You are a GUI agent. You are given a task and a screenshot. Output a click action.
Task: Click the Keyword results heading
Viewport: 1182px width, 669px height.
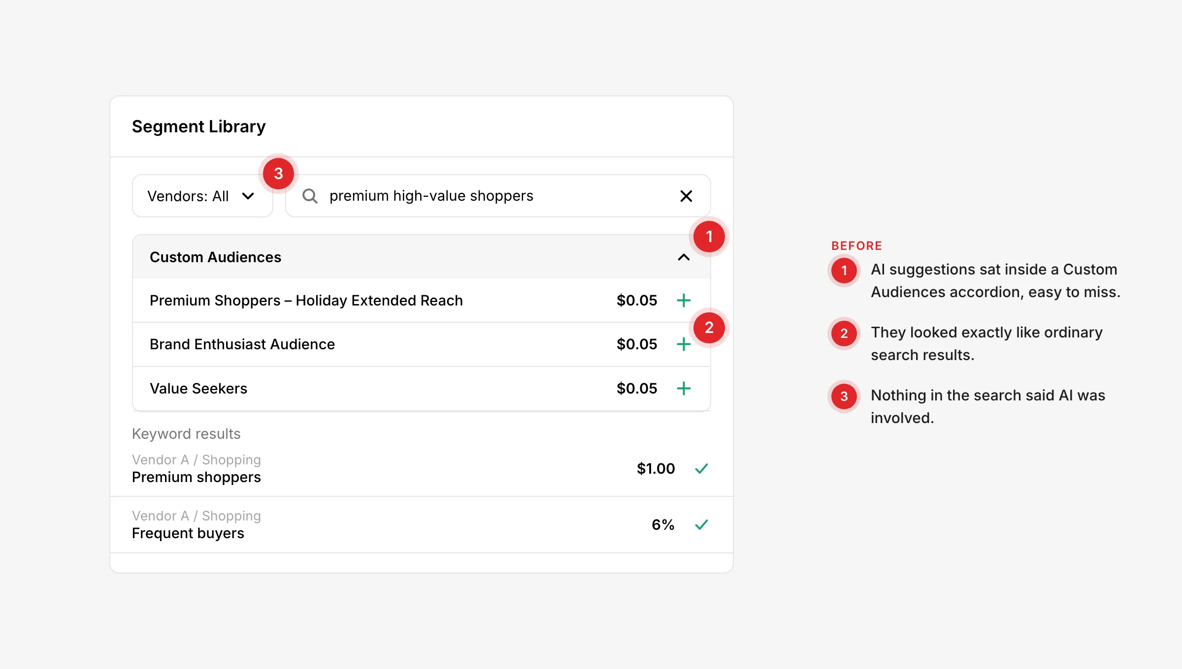186,433
